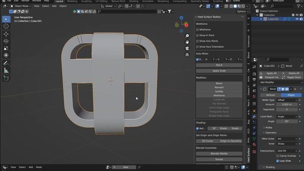Viewport: 304px width, 171px height.
Task: Choose the Scale tool in toolbar
Action: [x=6, y=48]
